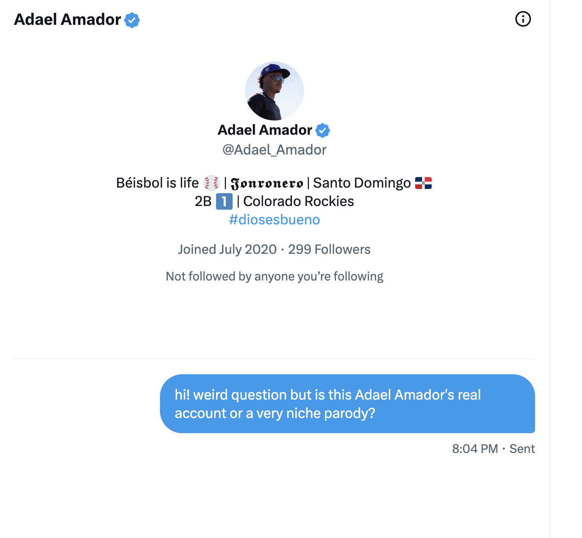Click the Joined July 2020 text
This screenshot has height=538, width=582.
pyautogui.click(x=227, y=249)
